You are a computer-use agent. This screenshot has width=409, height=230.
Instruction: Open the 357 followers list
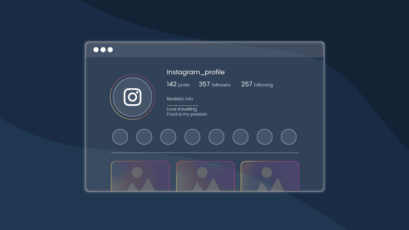(x=214, y=84)
